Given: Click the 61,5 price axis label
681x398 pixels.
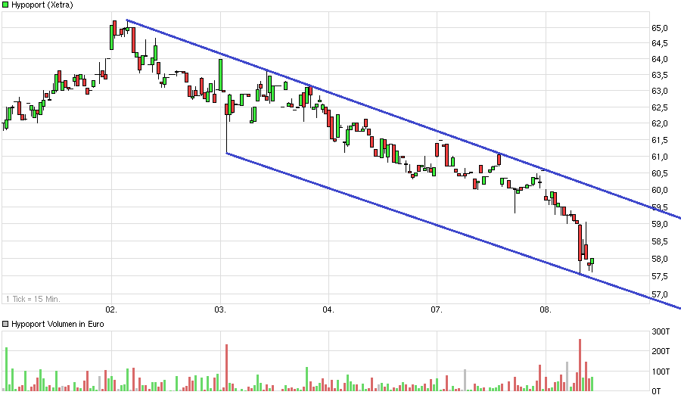Looking at the screenshot, I should (660, 140).
